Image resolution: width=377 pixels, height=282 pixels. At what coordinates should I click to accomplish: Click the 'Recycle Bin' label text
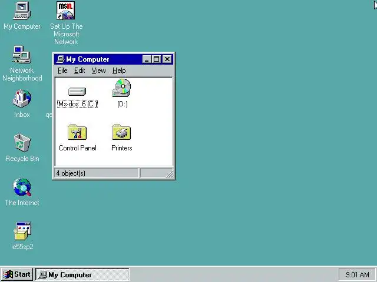coord(22,159)
